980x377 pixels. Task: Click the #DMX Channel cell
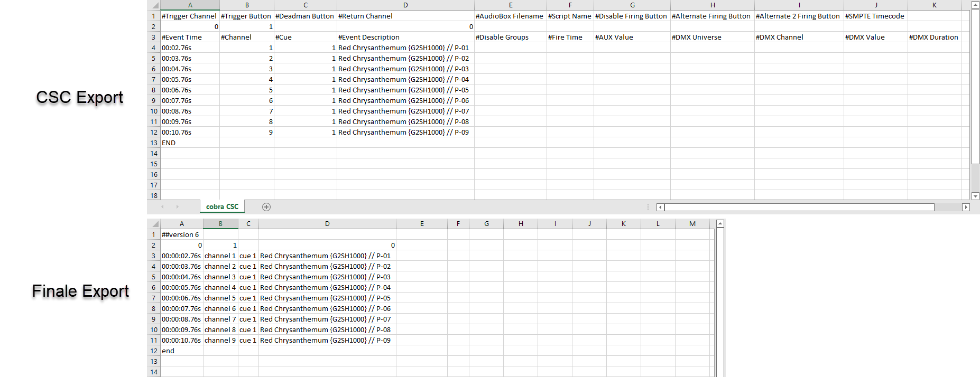pos(799,37)
